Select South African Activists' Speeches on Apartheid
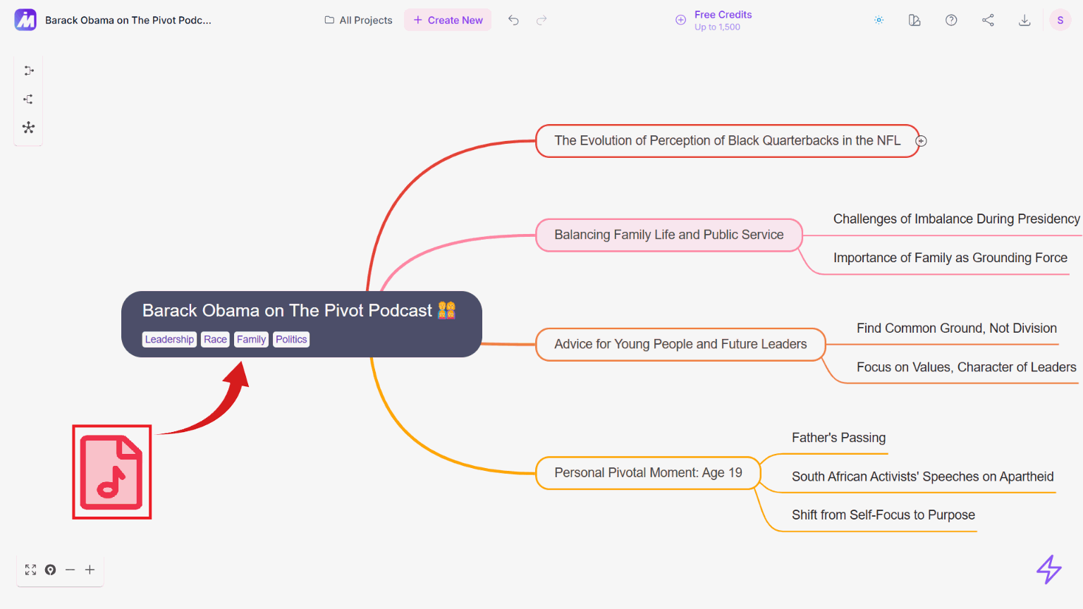 click(923, 476)
